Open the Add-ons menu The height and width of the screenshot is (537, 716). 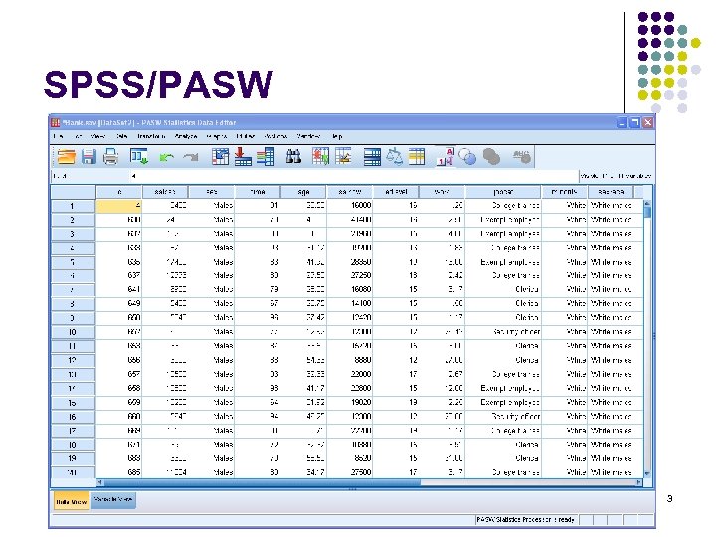tap(275, 136)
